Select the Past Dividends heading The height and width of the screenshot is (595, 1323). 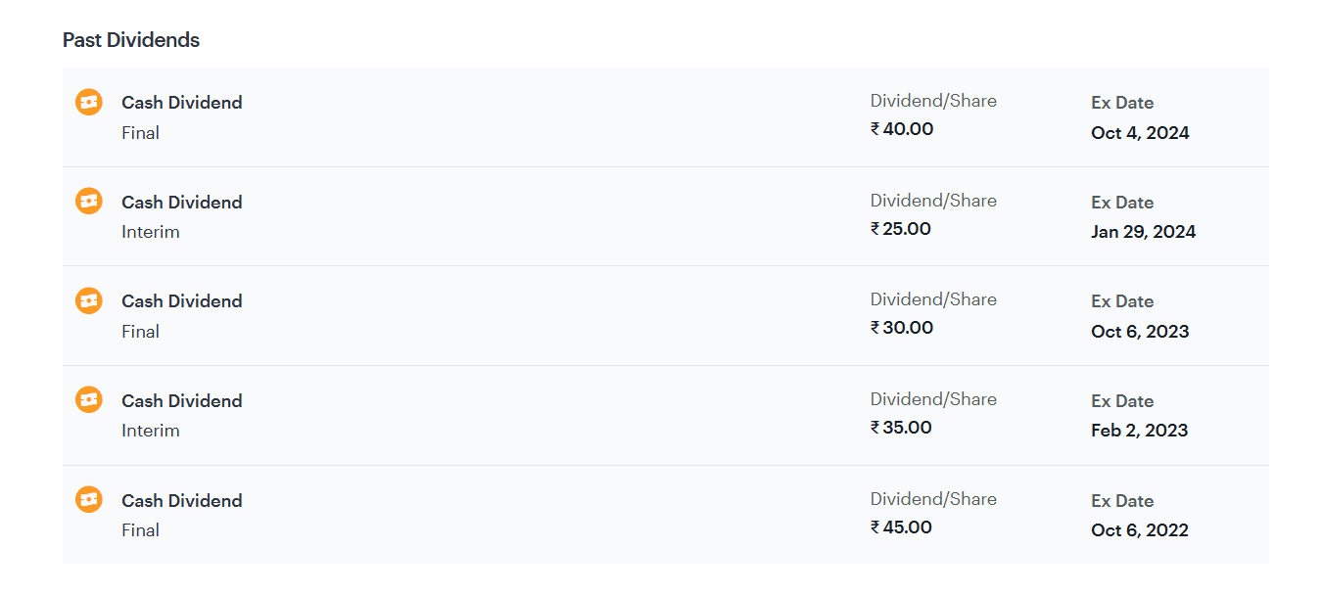click(x=131, y=40)
